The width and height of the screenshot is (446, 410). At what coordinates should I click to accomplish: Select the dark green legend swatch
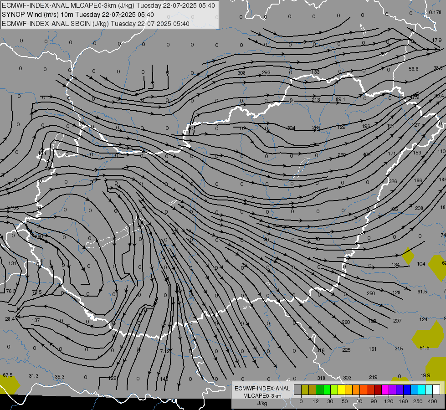coord(320,389)
